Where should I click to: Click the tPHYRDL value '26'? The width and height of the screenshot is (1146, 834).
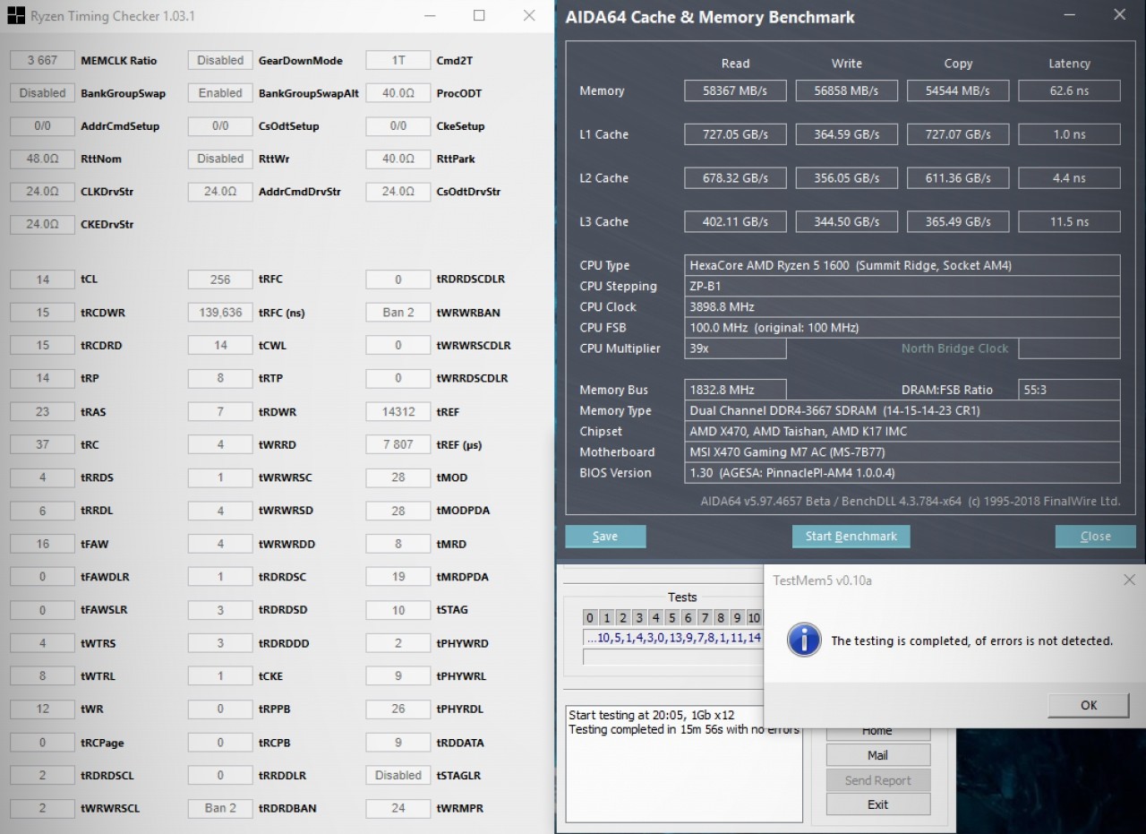point(398,709)
